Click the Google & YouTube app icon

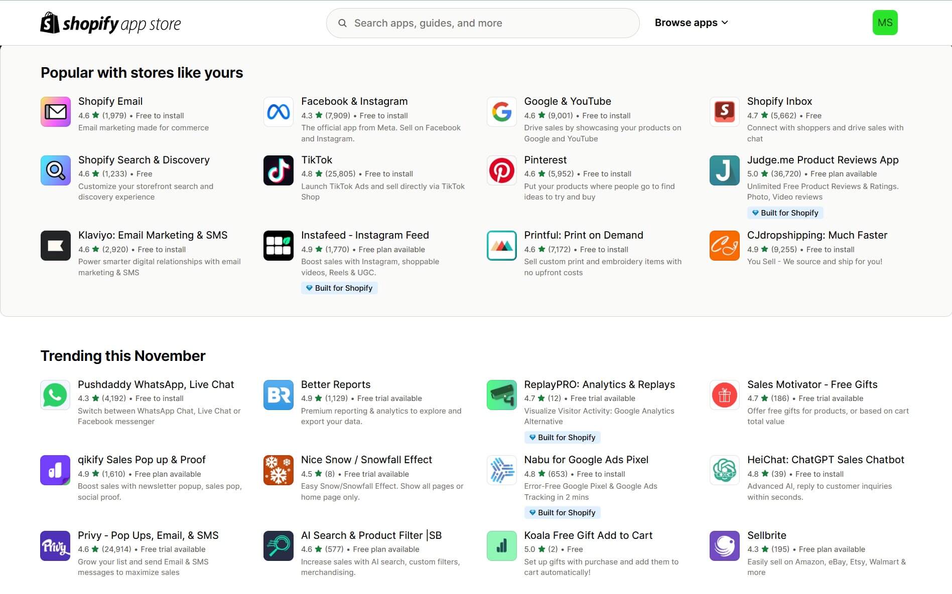tap(501, 112)
